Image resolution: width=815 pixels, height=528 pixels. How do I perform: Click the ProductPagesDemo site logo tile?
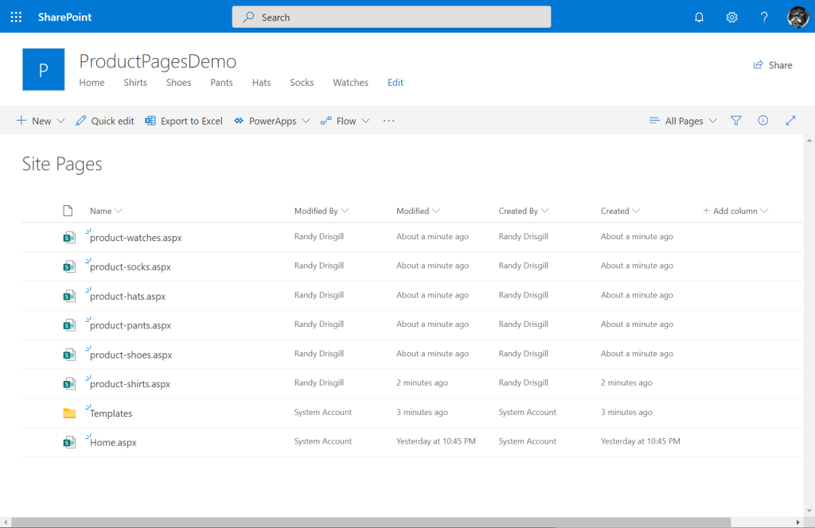(x=44, y=69)
